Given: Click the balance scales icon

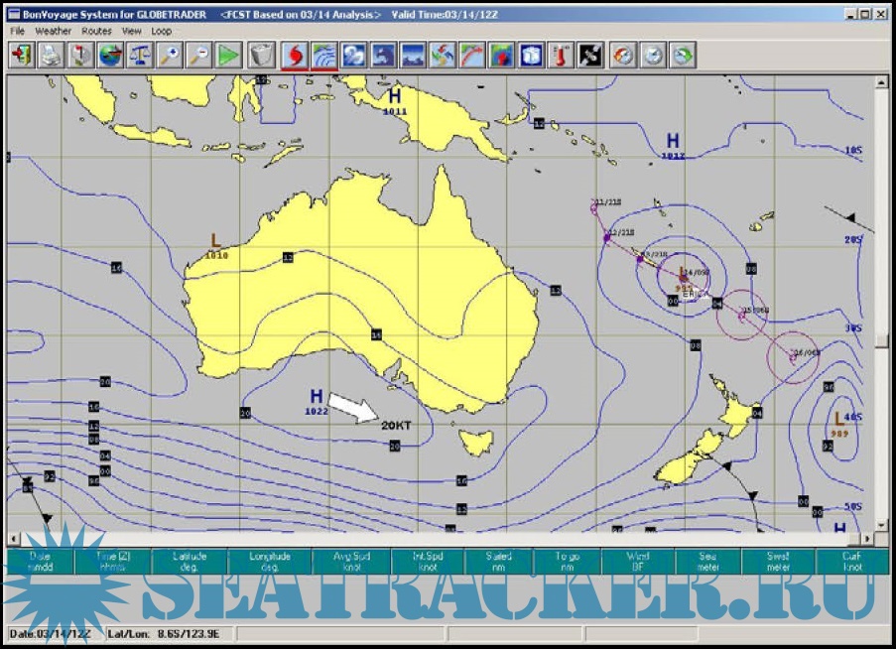Looking at the screenshot, I should tap(140, 56).
